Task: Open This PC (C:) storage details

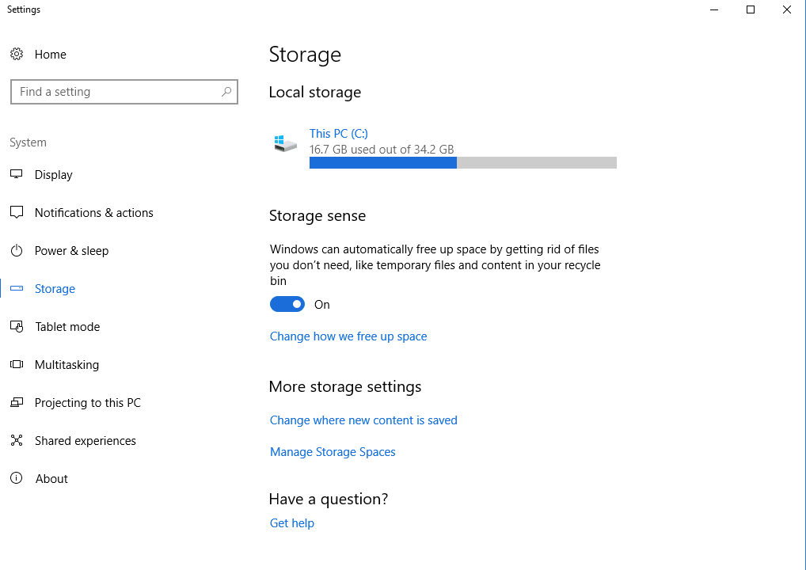Action: tap(339, 134)
